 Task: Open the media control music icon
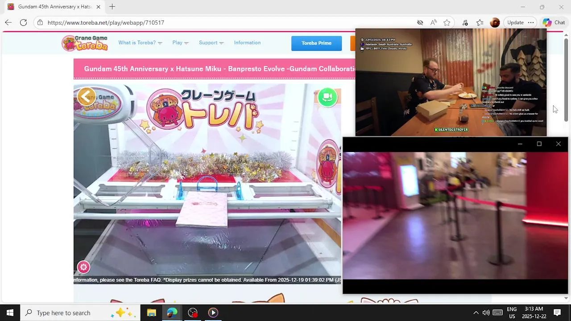[x=465, y=22]
